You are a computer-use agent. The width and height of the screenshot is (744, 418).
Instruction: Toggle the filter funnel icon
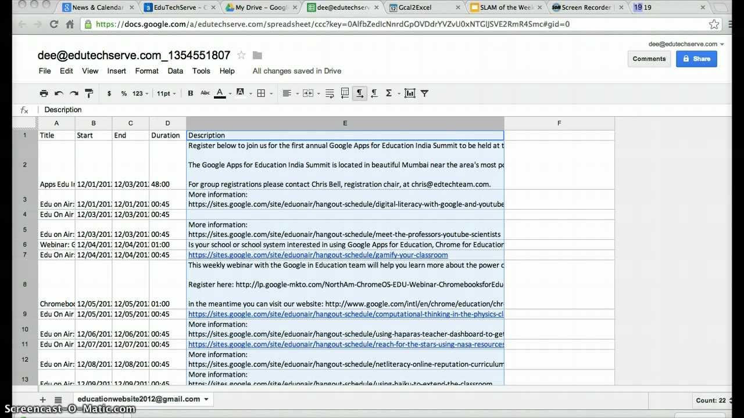(424, 93)
